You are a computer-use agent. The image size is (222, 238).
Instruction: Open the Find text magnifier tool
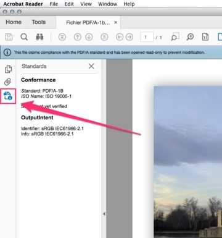24,37
